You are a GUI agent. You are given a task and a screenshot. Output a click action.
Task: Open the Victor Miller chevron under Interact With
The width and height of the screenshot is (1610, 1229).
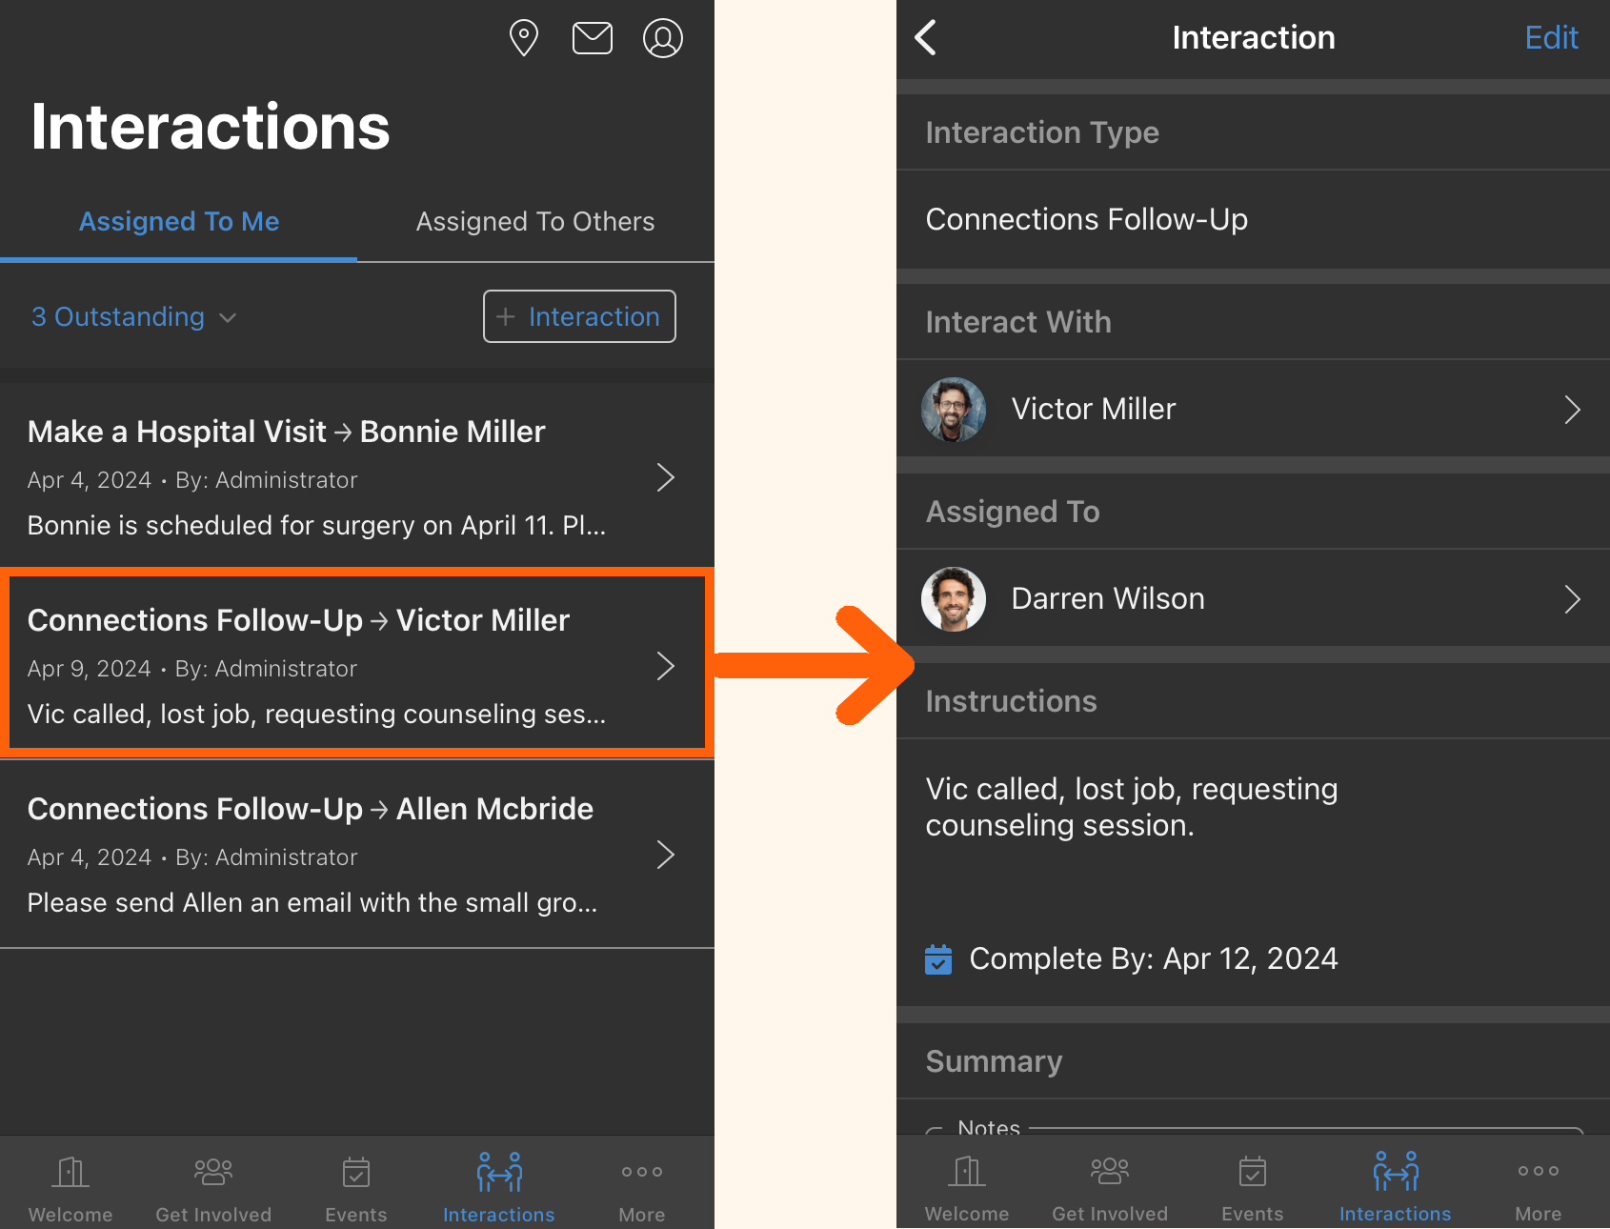click(1572, 410)
